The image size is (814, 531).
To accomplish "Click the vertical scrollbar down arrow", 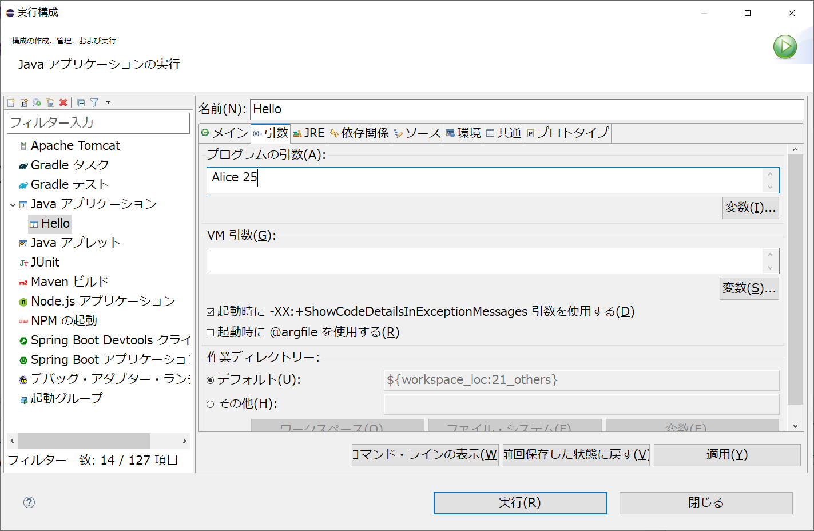I will coord(795,426).
